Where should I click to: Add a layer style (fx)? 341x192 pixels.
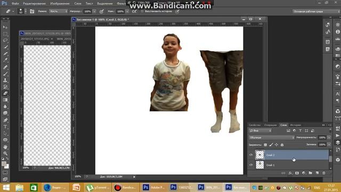290,173
